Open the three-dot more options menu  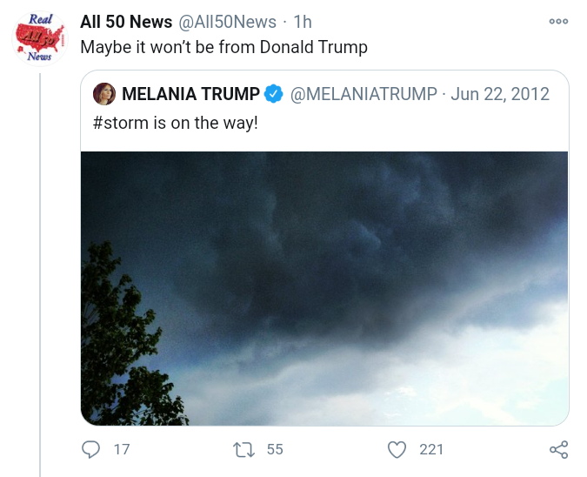point(558,22)
